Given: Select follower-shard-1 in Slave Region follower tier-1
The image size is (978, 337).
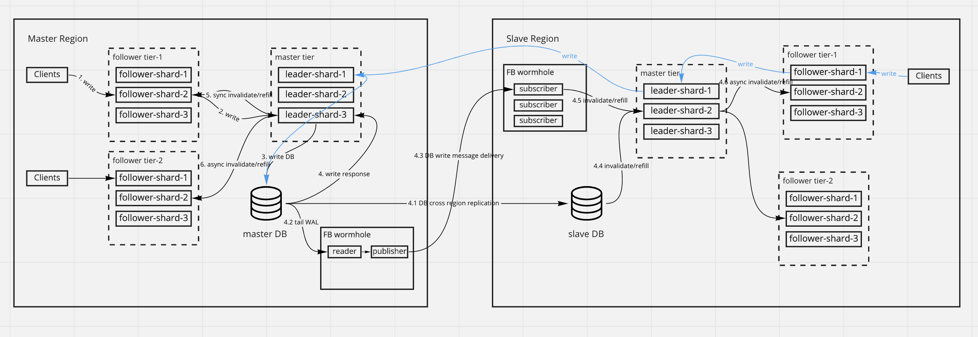Looking at the screenshot, I should pyautogui.click(x=828, y=72).
